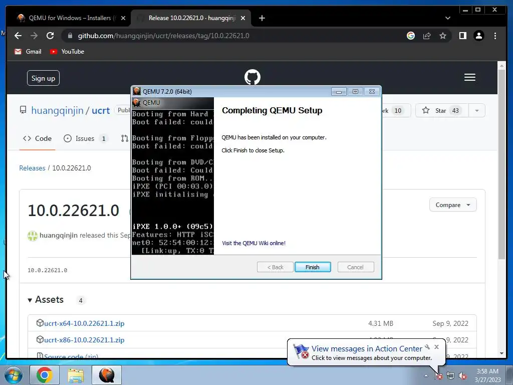Viewport: 513px width, 385px height.
Task: Click the pull requests icon tab
Action: (x=125, y=138)
